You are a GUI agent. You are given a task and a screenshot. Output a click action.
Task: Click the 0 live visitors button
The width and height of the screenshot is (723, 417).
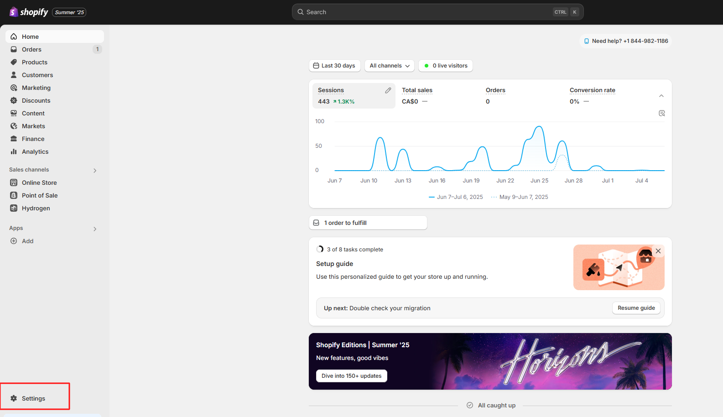[x=446, y=66]
